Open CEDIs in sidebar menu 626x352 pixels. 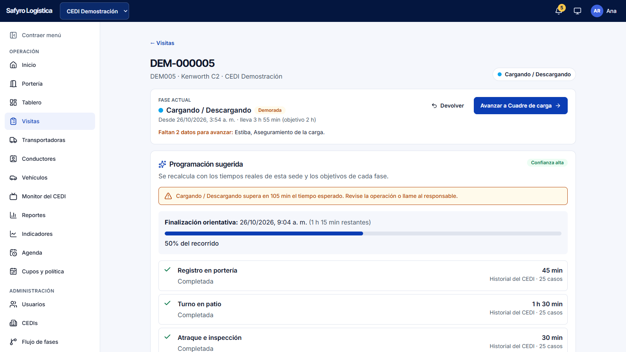tap(50, 323)
